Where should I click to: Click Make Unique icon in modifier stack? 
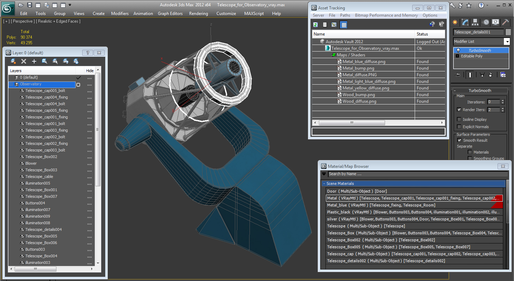pos(482,75)
